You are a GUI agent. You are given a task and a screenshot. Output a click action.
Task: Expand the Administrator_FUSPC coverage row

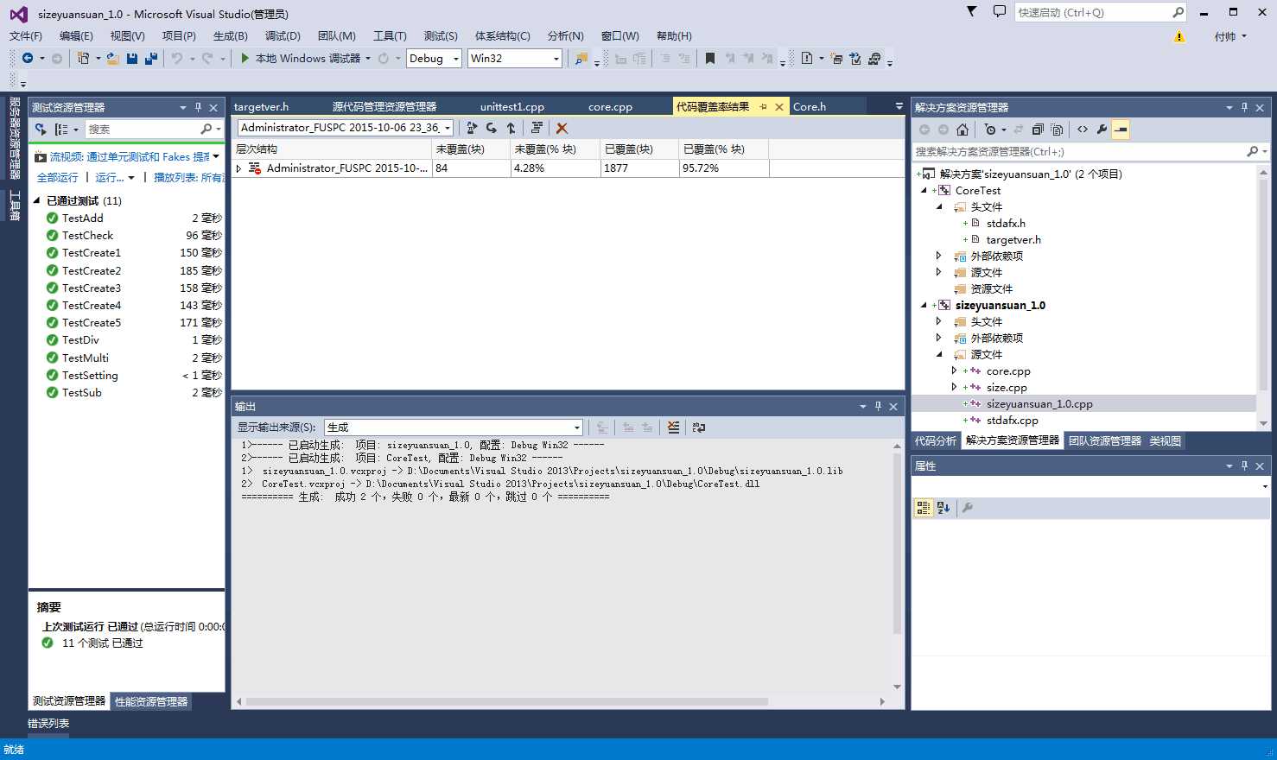[239, 168]
